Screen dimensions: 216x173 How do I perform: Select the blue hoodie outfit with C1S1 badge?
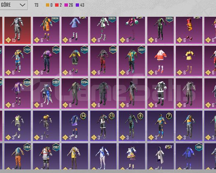189,156
